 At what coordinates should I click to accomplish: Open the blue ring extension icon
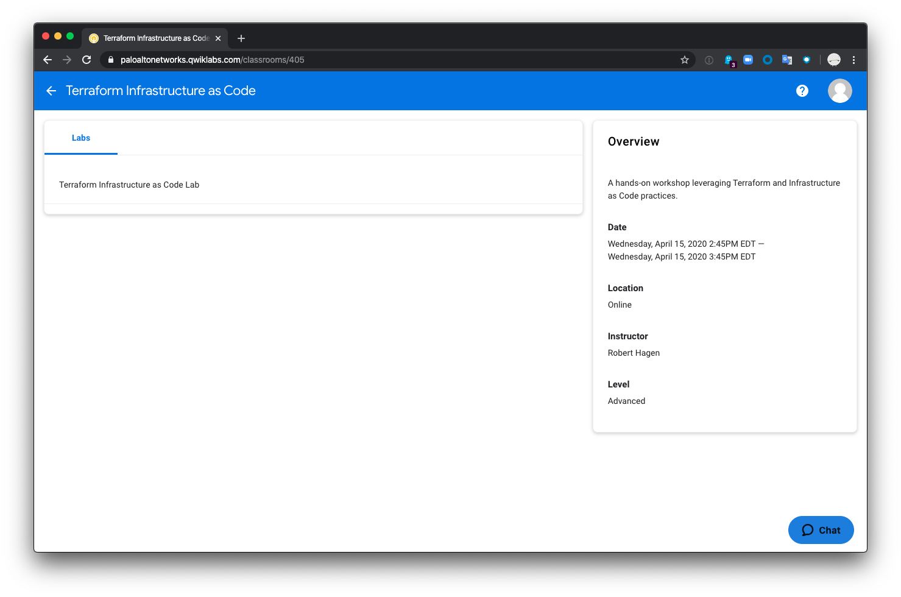pyautogui.click(x=768, y=60)
